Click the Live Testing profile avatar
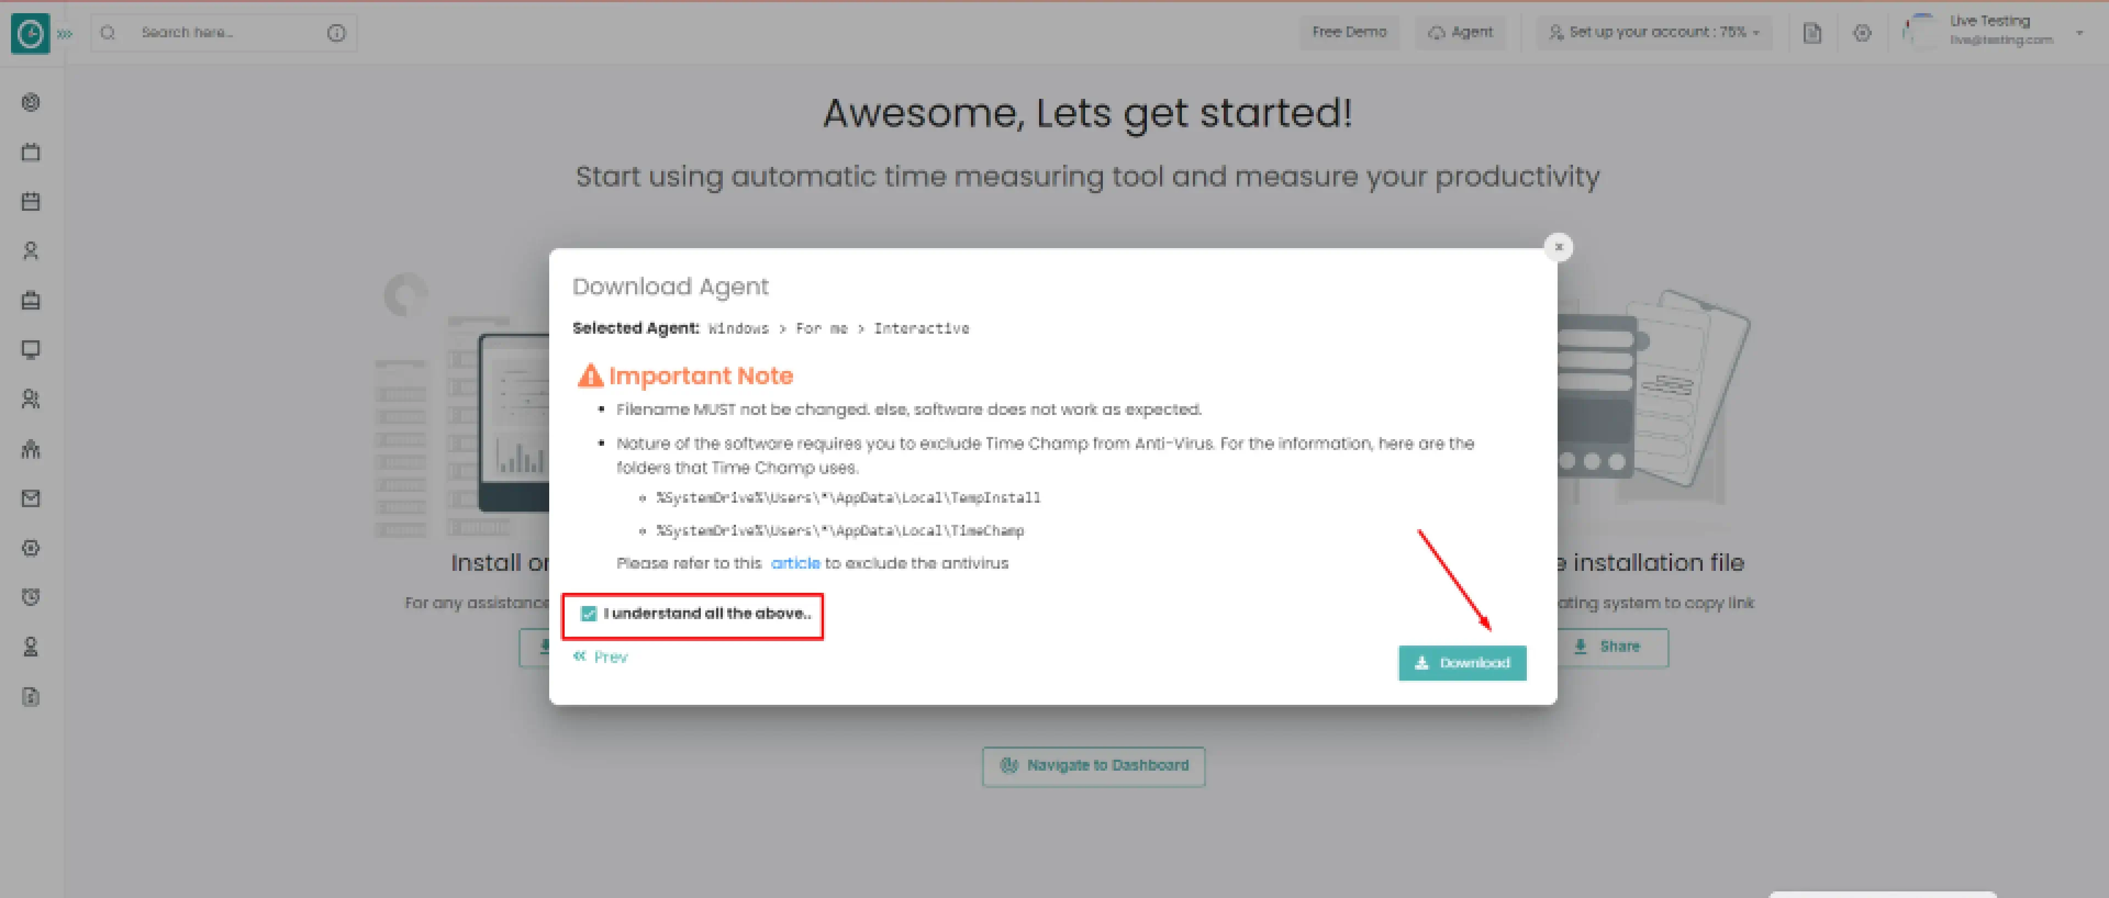 tap(1921, 31)
